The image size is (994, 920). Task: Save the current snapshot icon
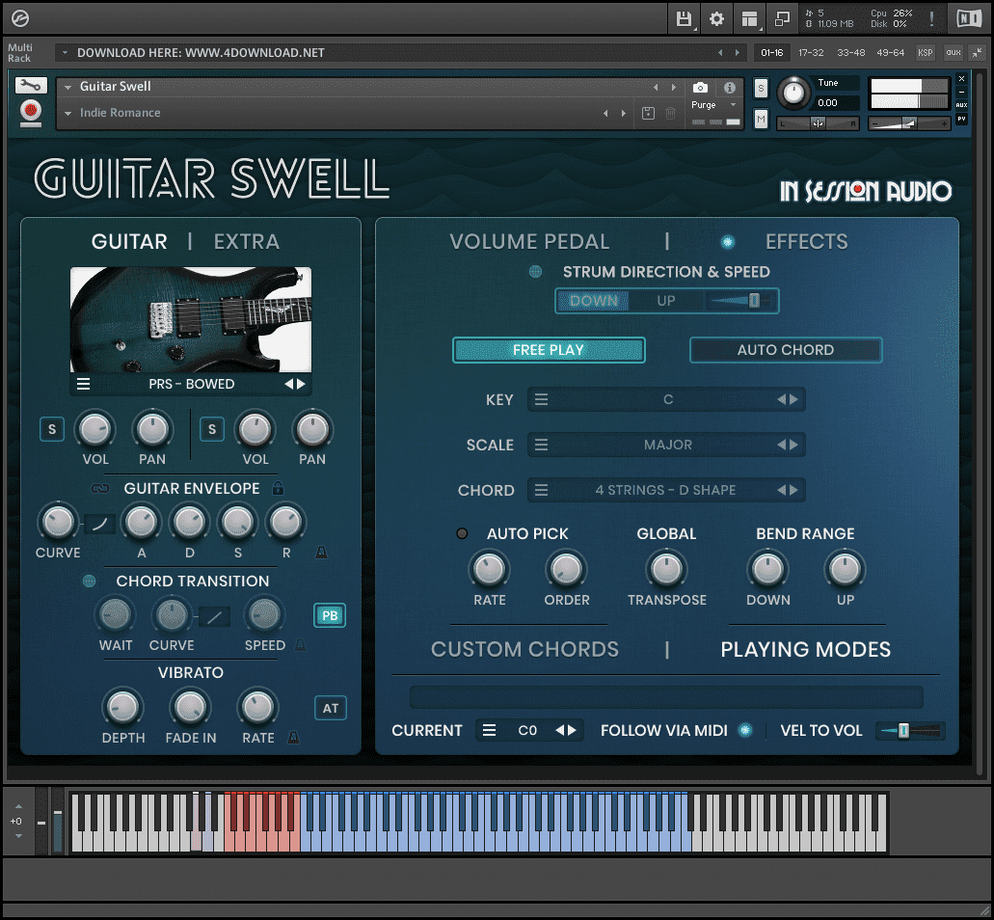coord(648,114)
